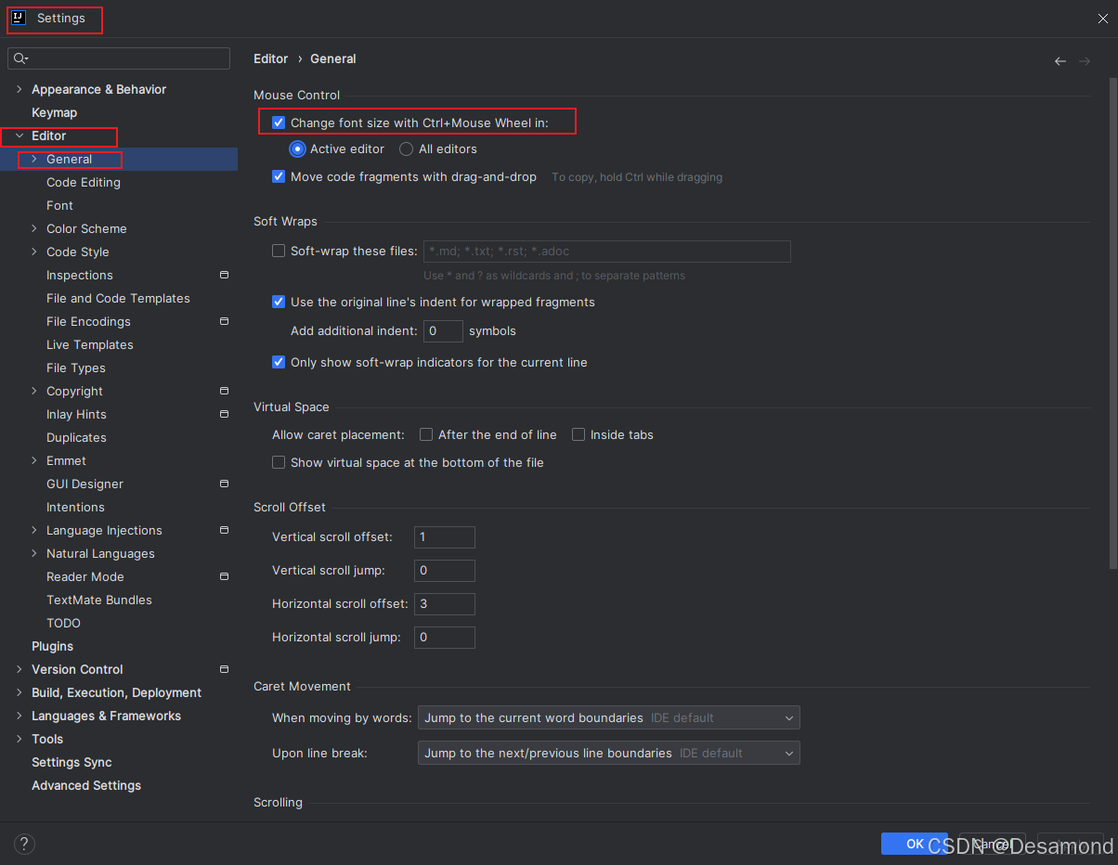Viewport: 1118px width, 865px height.
Task: Open the Font settings page
Action: (x=59, y=205)
